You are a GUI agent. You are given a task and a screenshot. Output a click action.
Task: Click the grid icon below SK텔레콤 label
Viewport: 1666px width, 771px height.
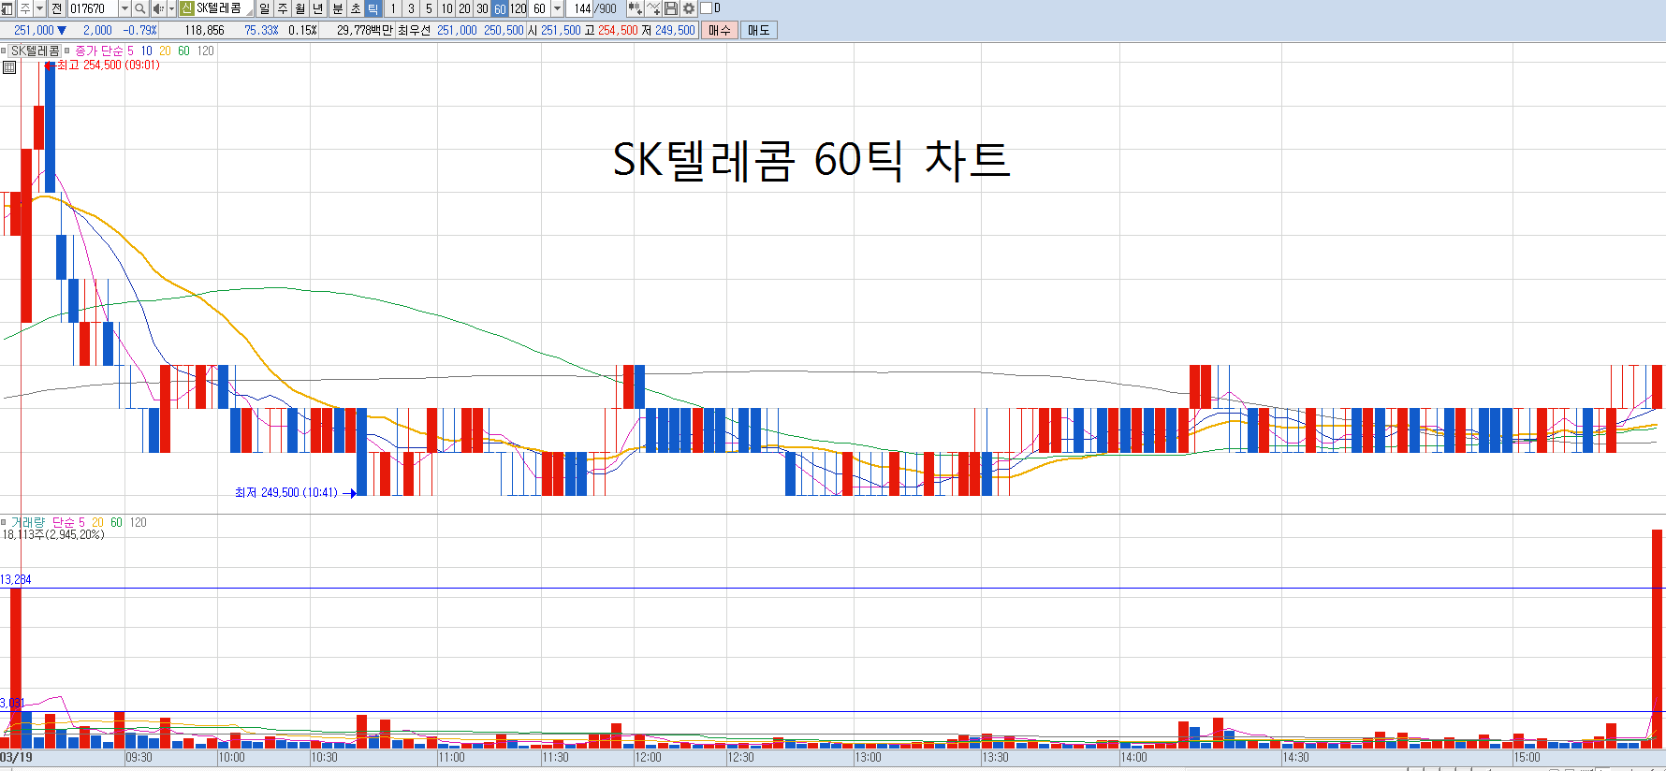pos(9,67)
